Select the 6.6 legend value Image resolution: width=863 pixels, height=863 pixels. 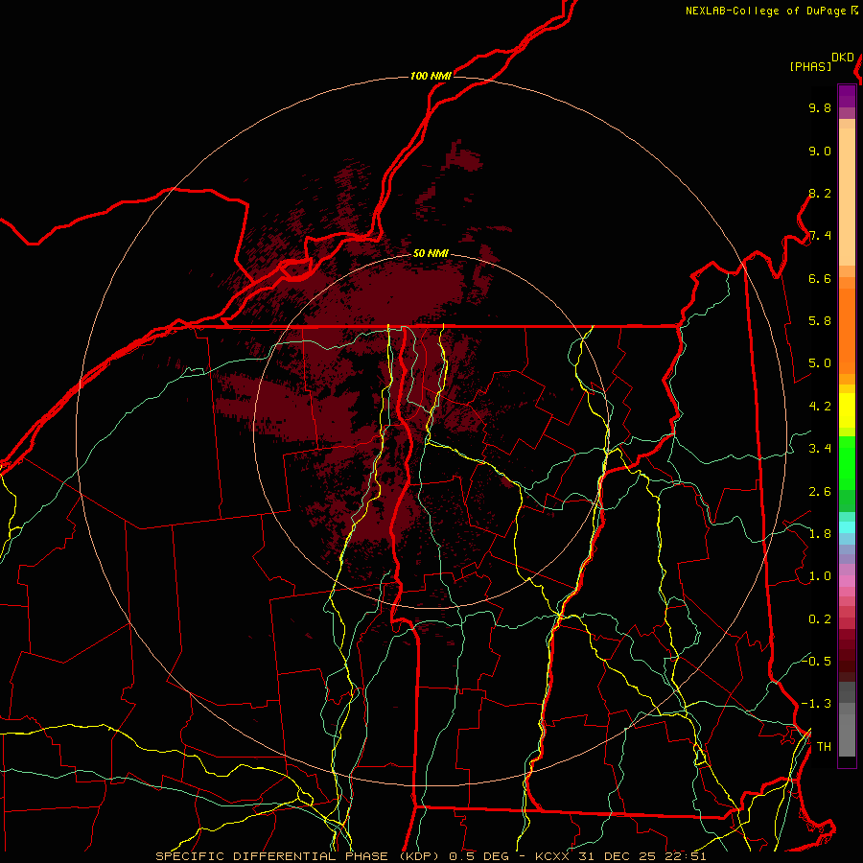820,278
